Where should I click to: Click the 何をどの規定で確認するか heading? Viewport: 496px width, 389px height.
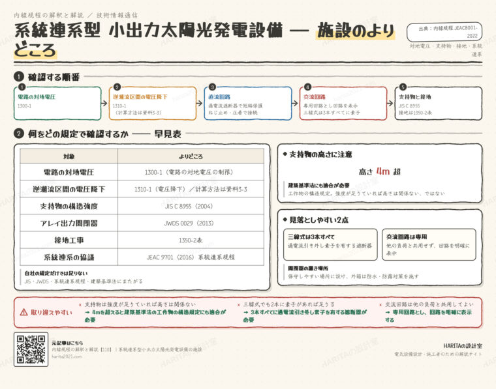point(78,134)
